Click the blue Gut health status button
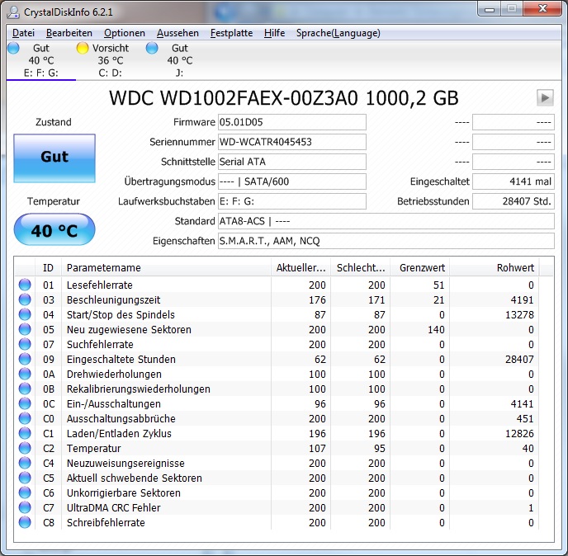The height and width of the screenshot is (556, 568). click(54, 158)
